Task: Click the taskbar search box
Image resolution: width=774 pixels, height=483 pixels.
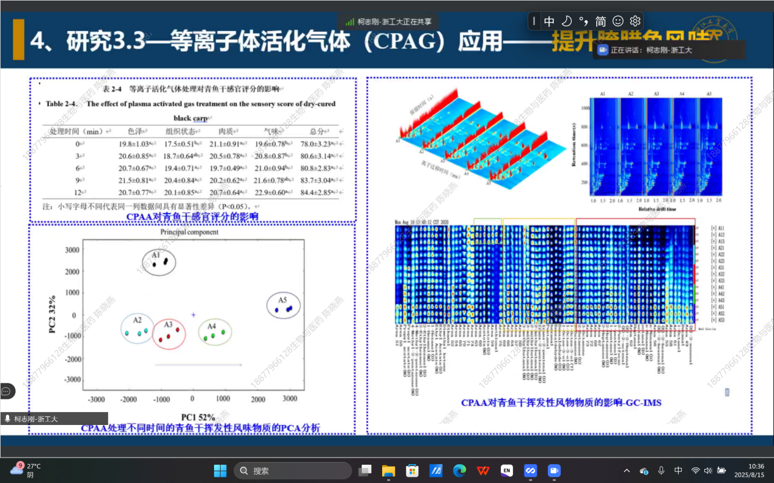Action: pos(292,471)
